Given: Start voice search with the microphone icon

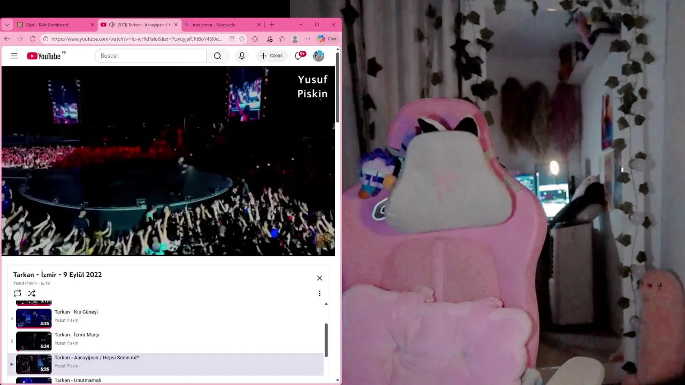Looking at the screenshot, I should (x=242, y=56).
